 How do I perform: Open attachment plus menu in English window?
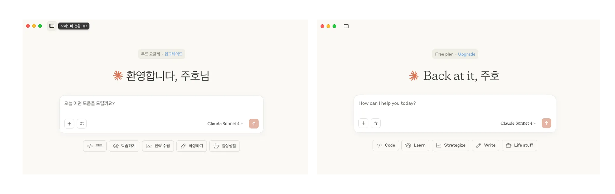click(x=363, y=123)
